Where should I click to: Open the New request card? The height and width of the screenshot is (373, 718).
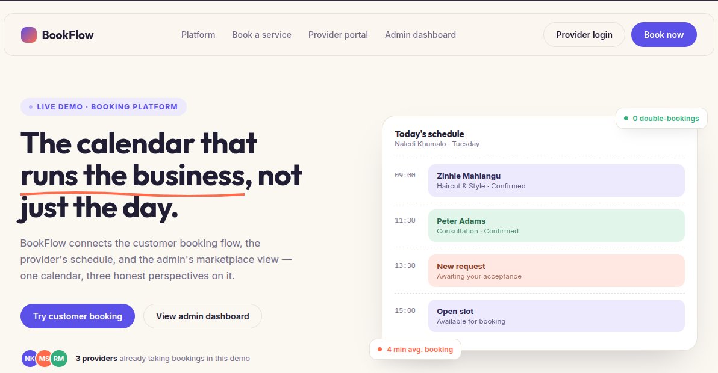pos(557,271)
